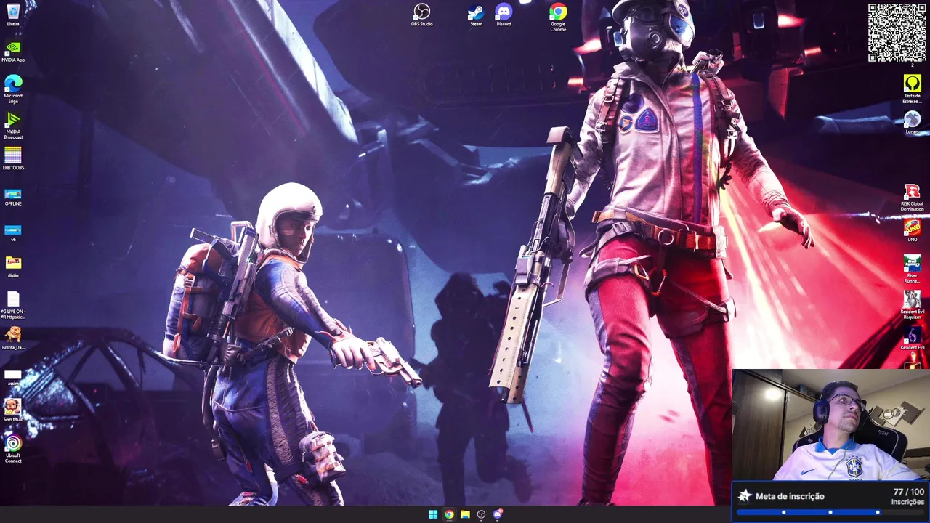Open File Explorer from the taskbar

pos(465,514)
